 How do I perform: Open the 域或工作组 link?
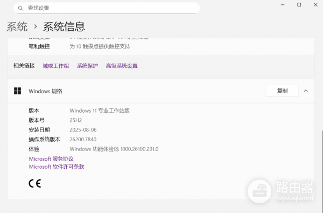point(56,66)
